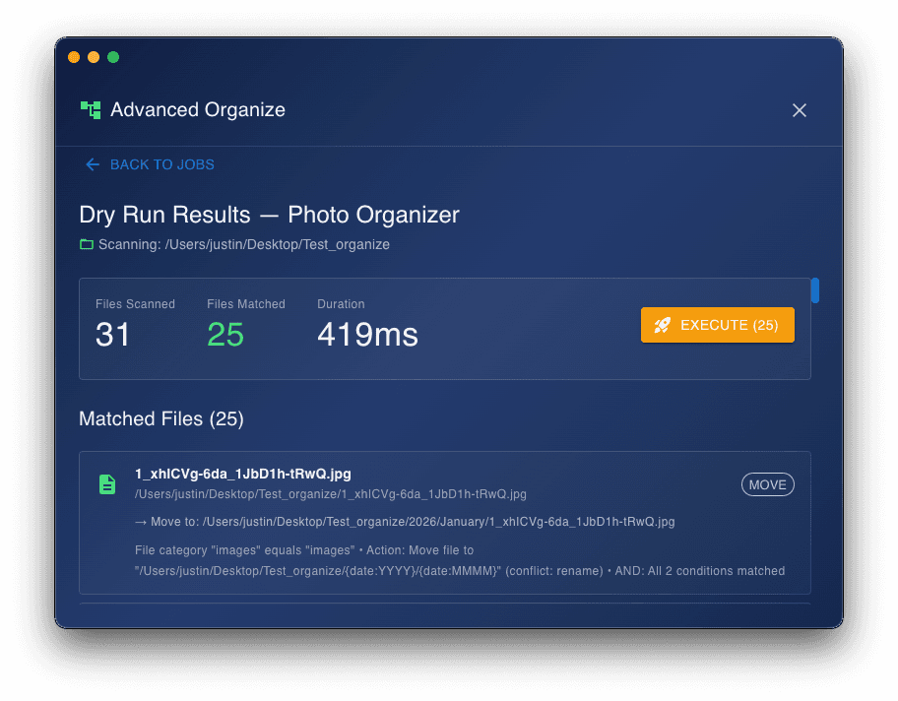This screenshot has height=701, width=898.
Task: Click the scrollbar thumb on the right edge
Action: coord(814,290)
